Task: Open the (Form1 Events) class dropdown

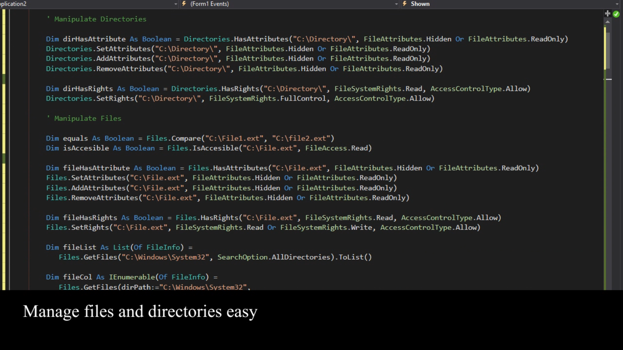Action: point(396,4)
